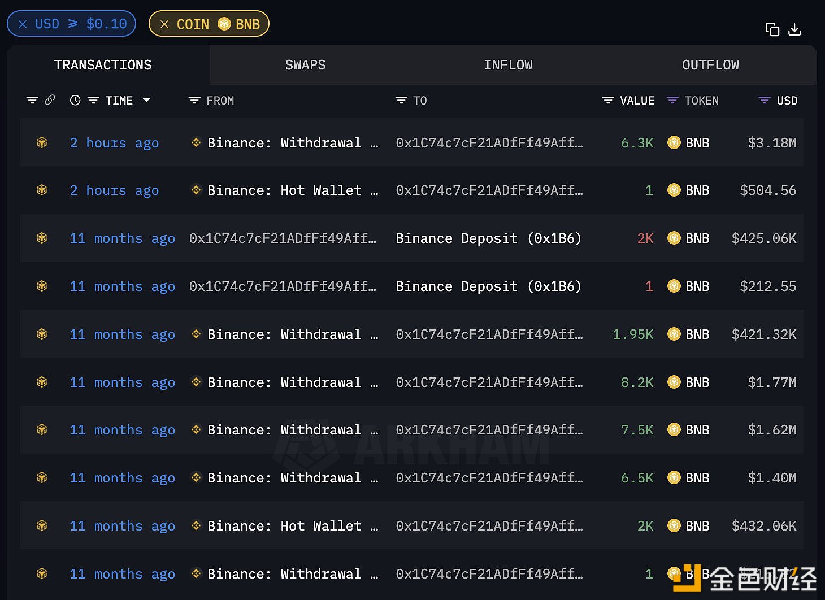Open '11 months ago' link of $1.40M row

pos(122,478)
